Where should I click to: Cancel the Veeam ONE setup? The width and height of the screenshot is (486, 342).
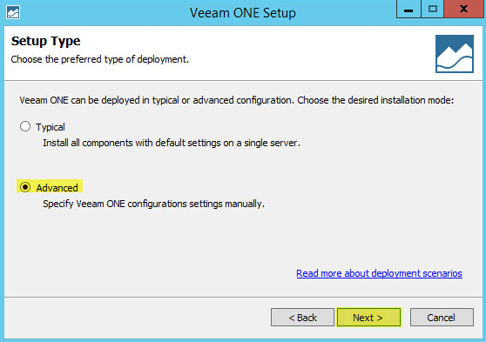click(442, 318)
